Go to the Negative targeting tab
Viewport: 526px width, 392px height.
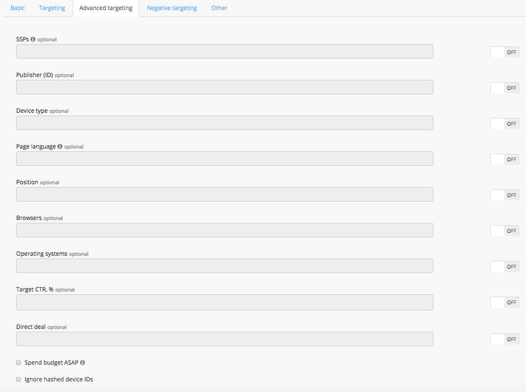pos(171,8)
